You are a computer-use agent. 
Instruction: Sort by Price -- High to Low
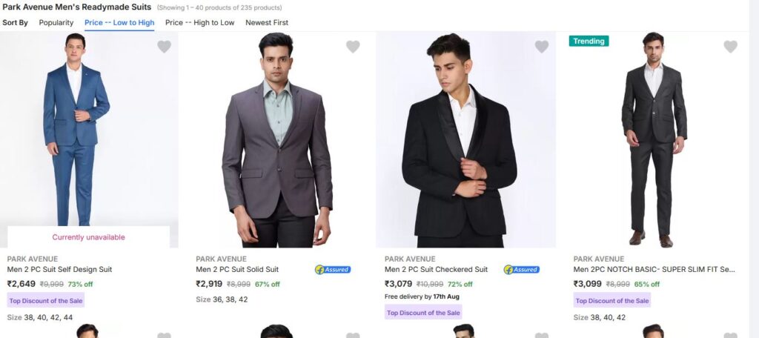click(x=199, y=23)
